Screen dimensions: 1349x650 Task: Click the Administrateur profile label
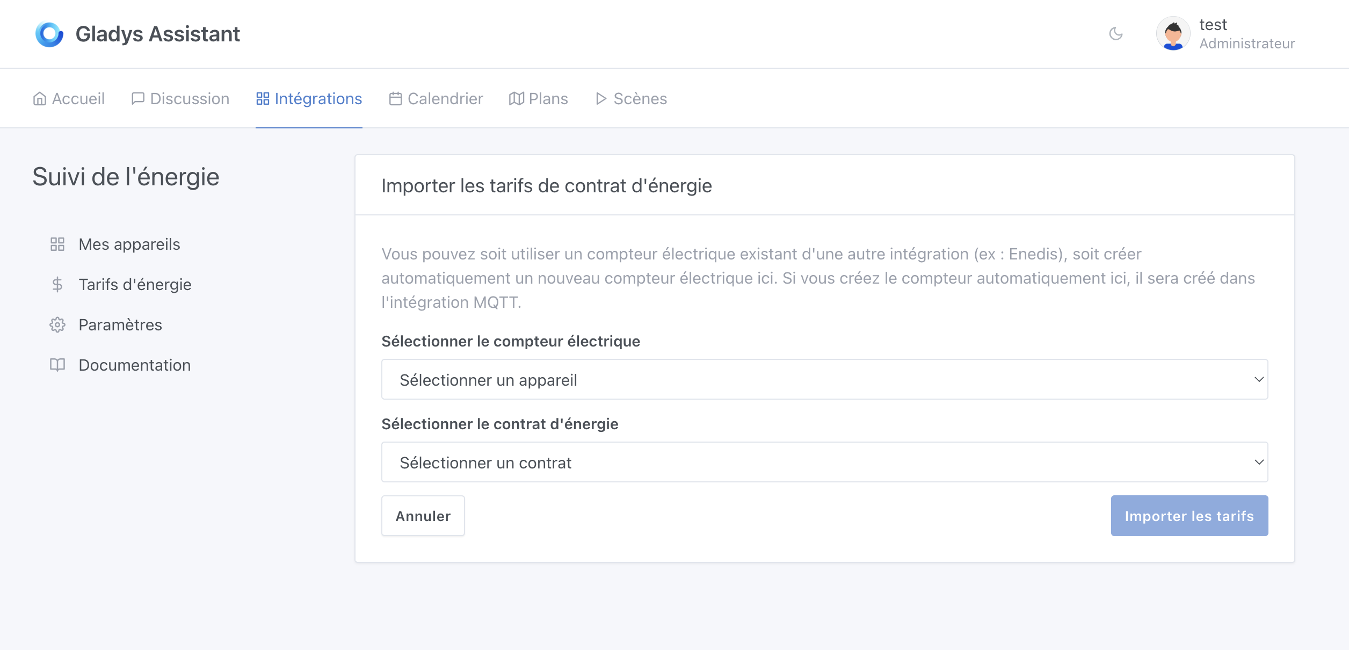pos(1247,44)
